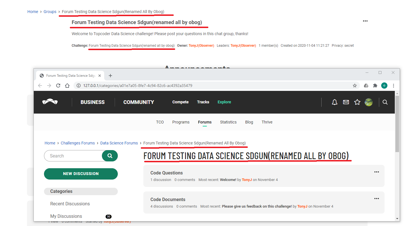Click Home in forum breadcrumb
This screenshot has width=409, height=226.
click(x=50, y=143)
